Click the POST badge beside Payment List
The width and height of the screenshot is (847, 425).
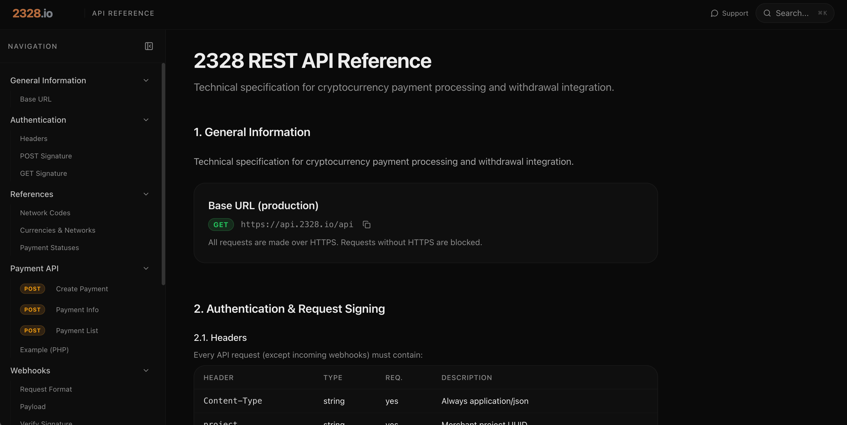33,330
